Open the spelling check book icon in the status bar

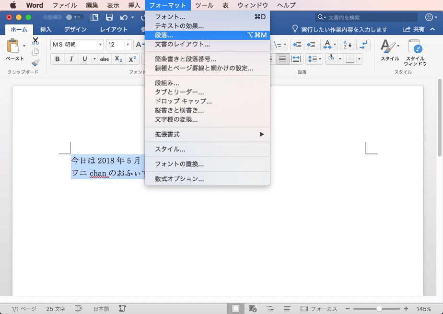pyautogui.click(x=78, y=309)
